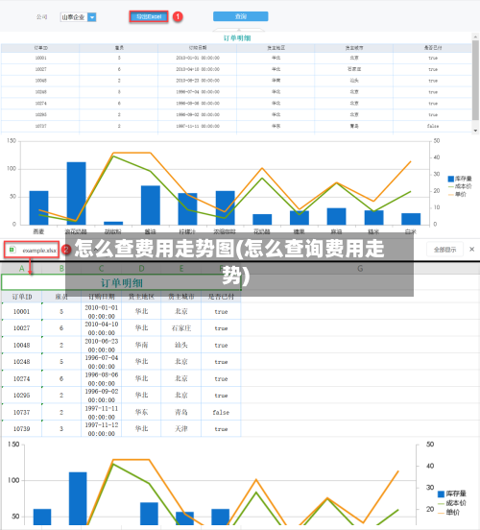The width and height of the screenshot is (480, 530).
Task: Select cell 10001 in the Excel sheet
Action: (22, 311)
